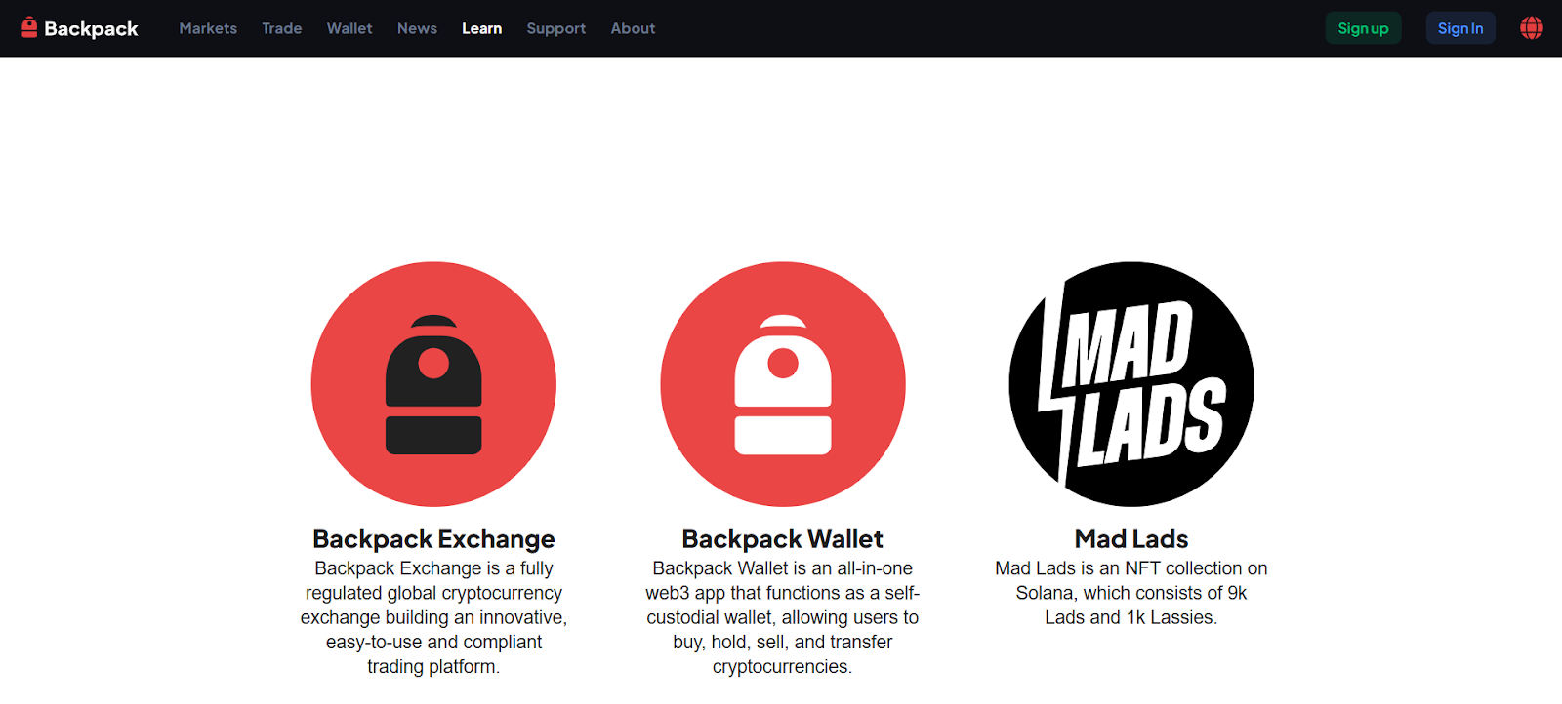The height and width of the screenshot is (704, 1562).
Task: Select the Backpack Wallet heading text
Action: [782, 538]
